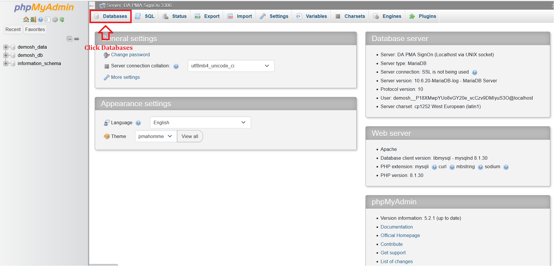Open the Recent tables button
The width and height of the screenshot is (557, 269).
(x=13, y=29)
